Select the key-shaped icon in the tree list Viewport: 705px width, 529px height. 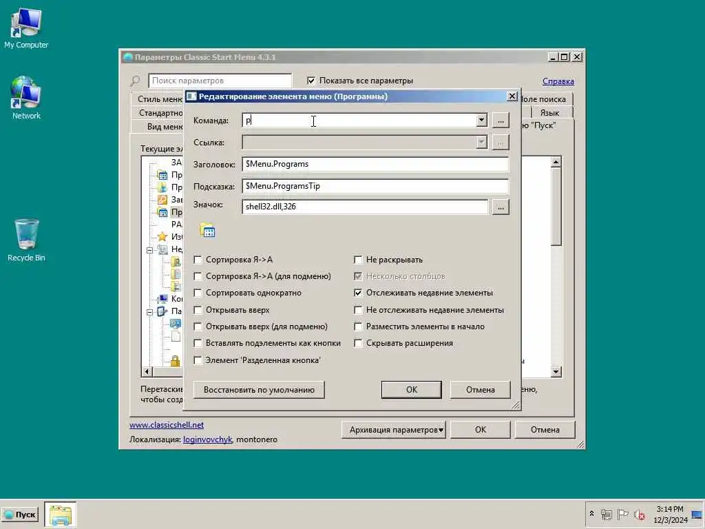coord(162,200)
